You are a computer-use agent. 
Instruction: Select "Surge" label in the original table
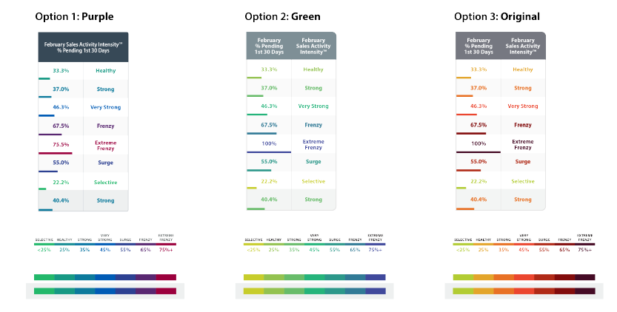(x=523, y=162)
